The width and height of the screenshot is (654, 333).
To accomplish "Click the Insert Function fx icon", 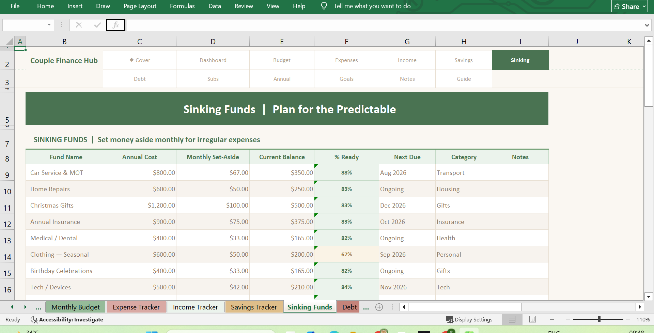I will (116, 25).
